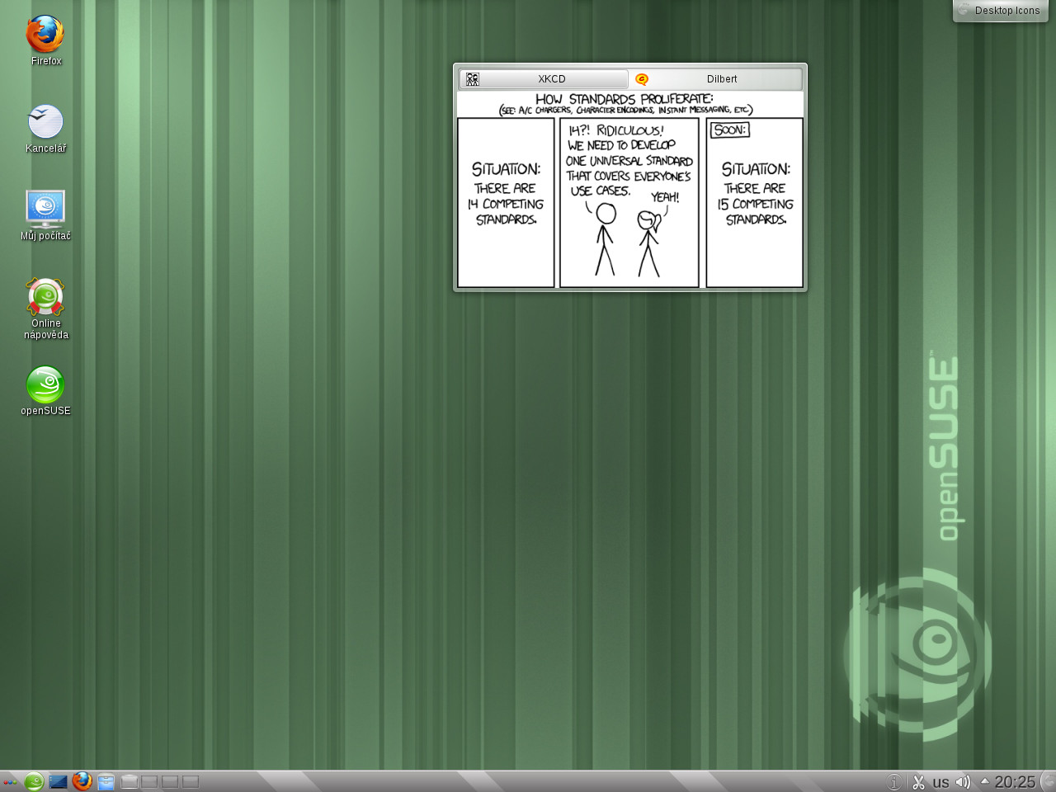Image resolution: width=1056 pixels, height=792 pixels.
Task: Click the 20:25 panel clock
Action: (x=1015, y=782)
